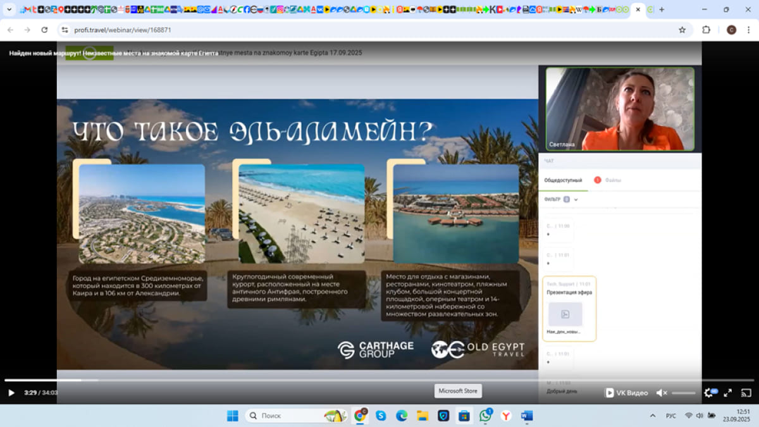Open a new browser tab
This screenshot has width=759, height=427.
click(x=662, y=9)
